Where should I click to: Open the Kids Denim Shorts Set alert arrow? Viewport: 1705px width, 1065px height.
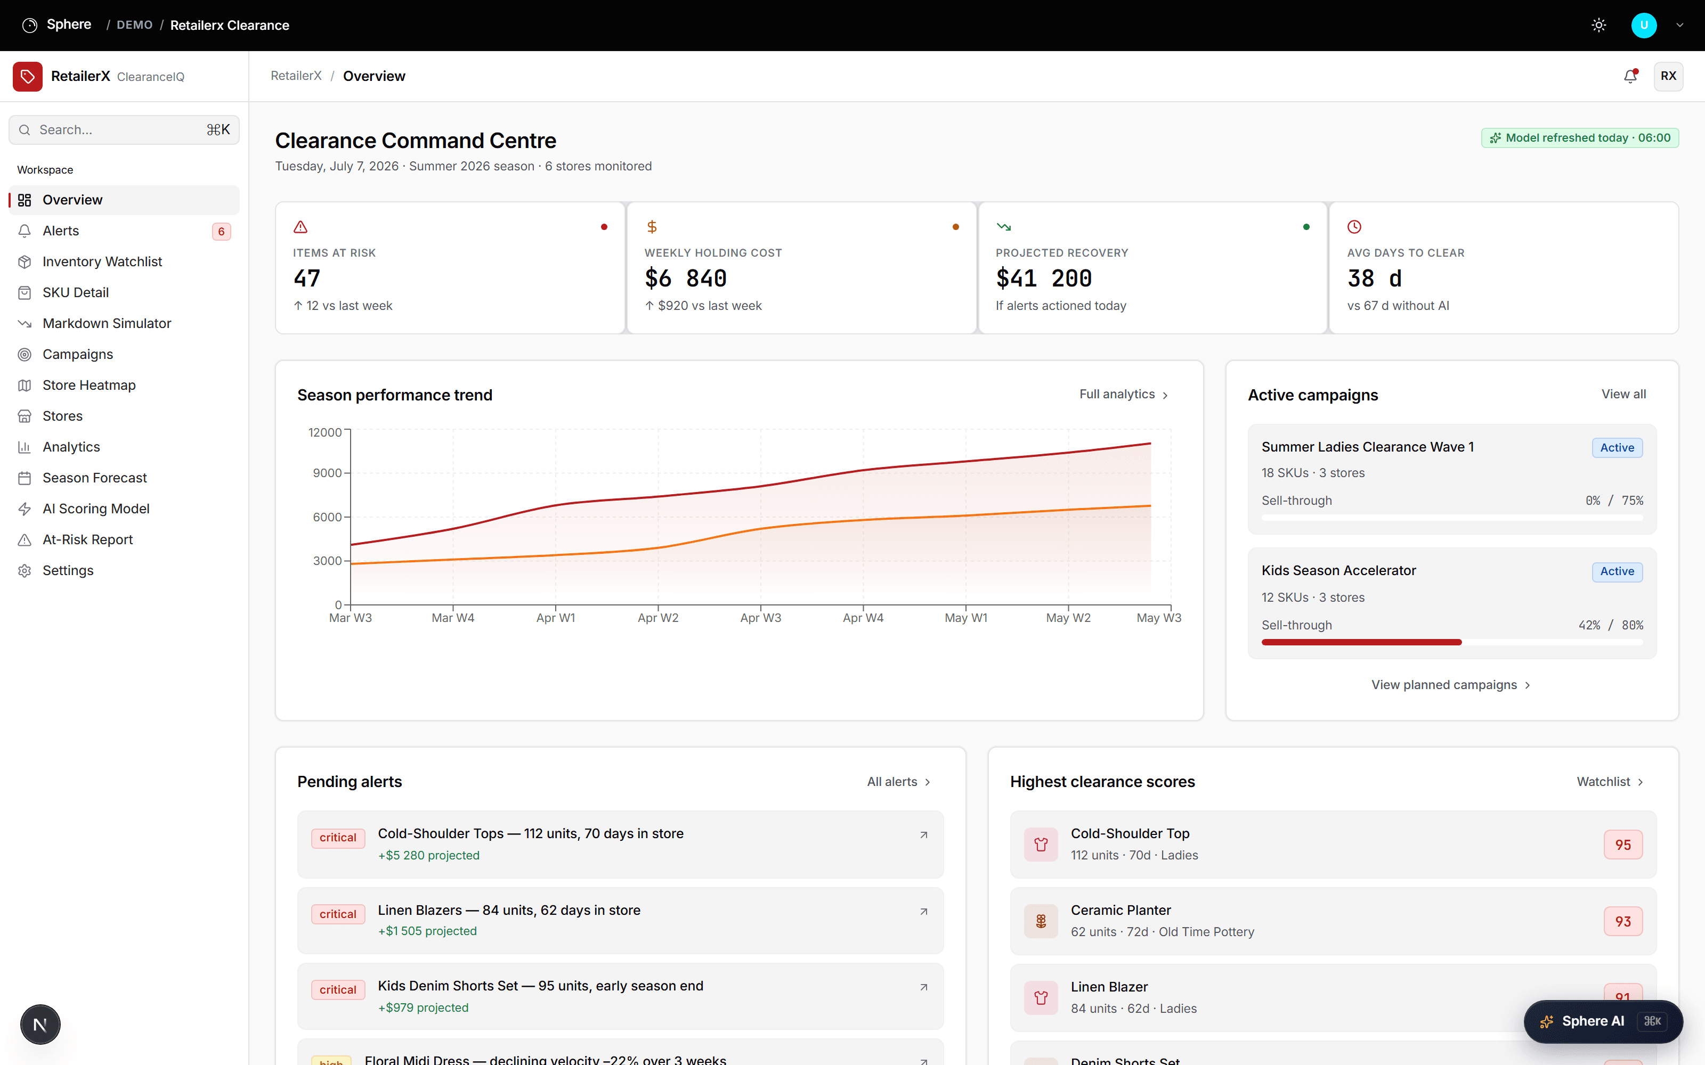924,987
